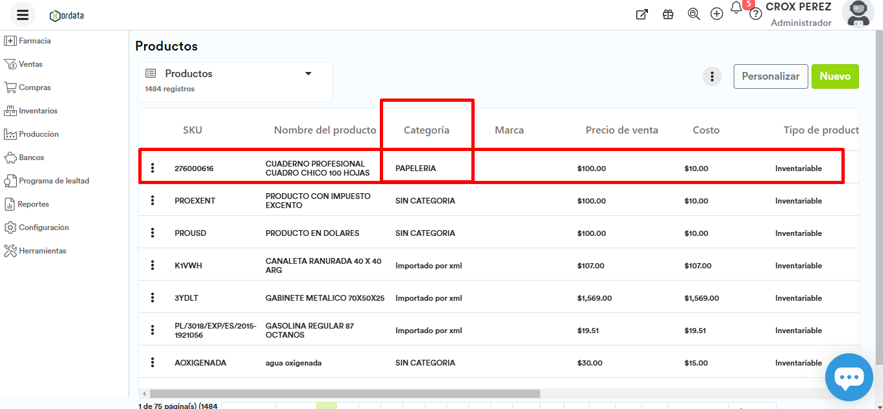Image resolution: width=883 pixels, height=409 pixels.
Task: Click the user avatar picture
Action: pyautogui.click(x=858, y=14)
